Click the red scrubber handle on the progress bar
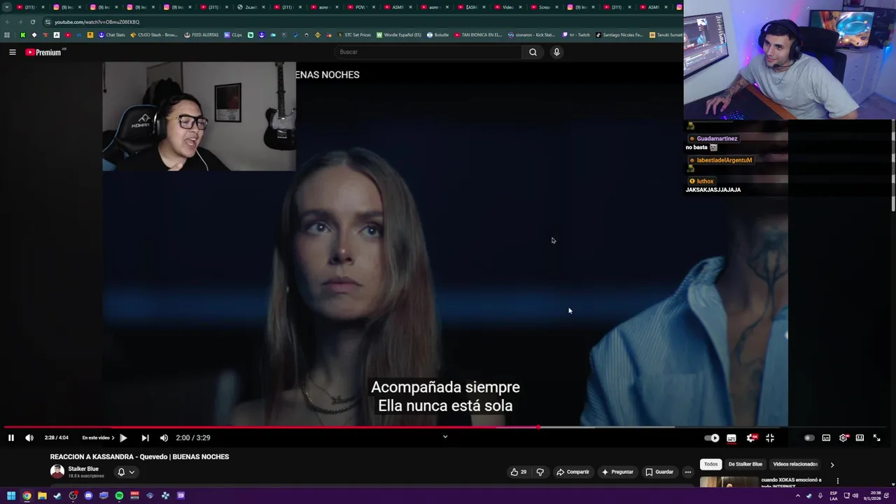The image size is (896, 504). click(539, 427)
